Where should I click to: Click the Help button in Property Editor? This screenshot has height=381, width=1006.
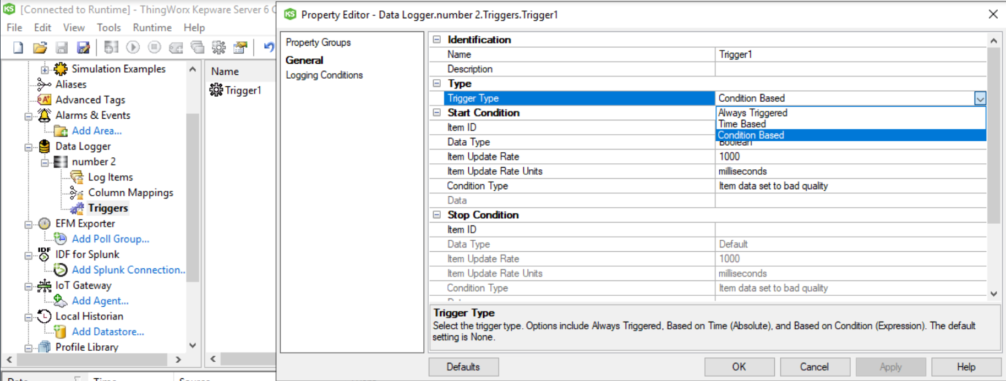point(966,367)
